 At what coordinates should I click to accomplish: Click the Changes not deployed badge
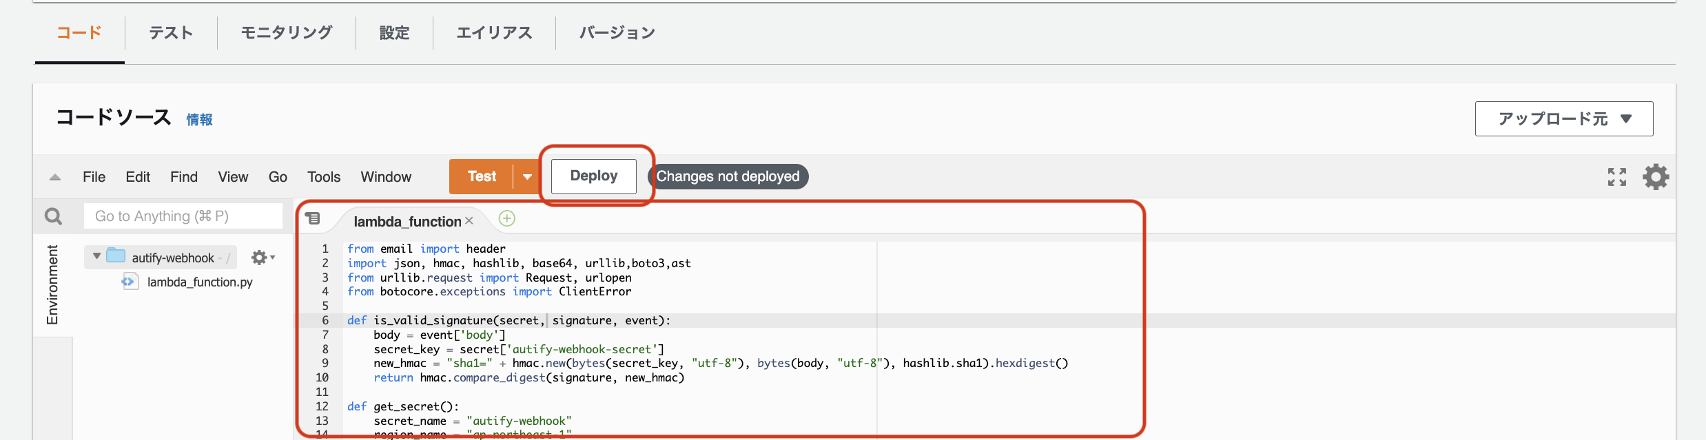728,176
